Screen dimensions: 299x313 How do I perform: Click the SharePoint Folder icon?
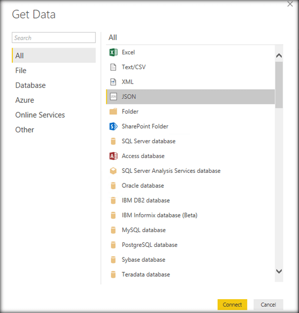click(113, 126)
